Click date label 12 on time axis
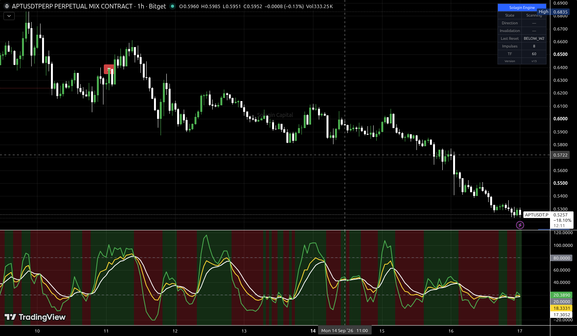The image size is (577, 336). click(x=175, y=331)
